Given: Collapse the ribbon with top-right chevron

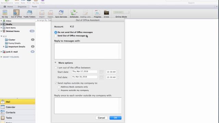Looking at the screenshot, I should point(217,7).
